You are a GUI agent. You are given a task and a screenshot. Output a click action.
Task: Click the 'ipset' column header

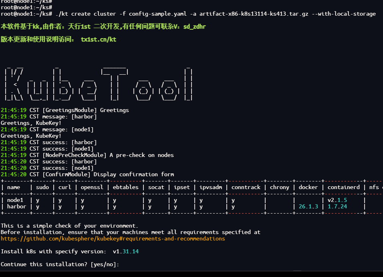click(182, 187)
